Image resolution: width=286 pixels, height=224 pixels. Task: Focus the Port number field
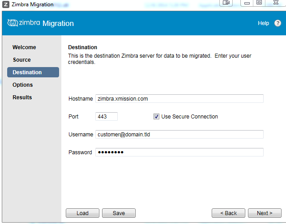point(107,117)
